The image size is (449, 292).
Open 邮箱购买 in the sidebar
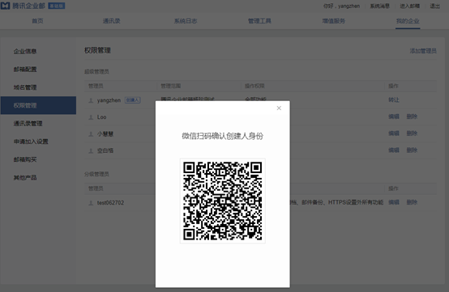coord(25,159)
